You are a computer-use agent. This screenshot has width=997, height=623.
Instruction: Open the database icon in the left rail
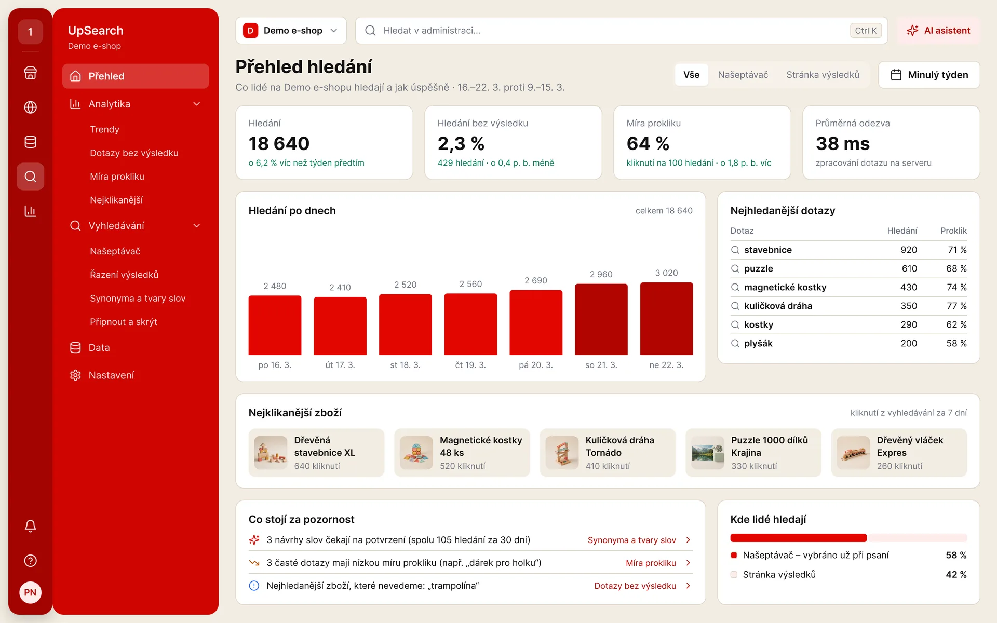point(30,142)
